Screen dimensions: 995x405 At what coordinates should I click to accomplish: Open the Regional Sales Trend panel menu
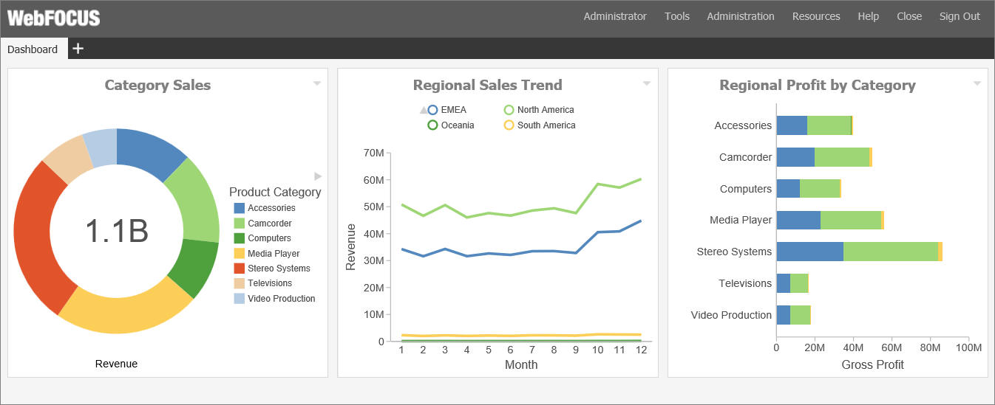click(647, 83)
